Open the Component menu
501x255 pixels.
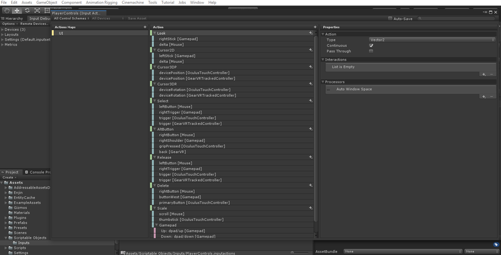(71, 3)
